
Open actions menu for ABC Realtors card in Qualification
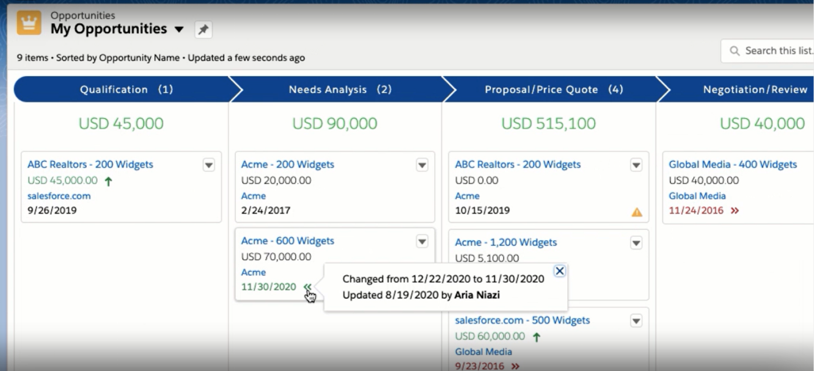click(208, 165)
